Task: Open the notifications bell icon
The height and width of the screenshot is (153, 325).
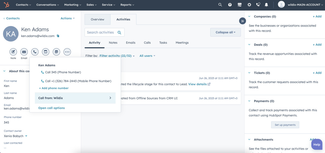Action: [x=266, y=5]
